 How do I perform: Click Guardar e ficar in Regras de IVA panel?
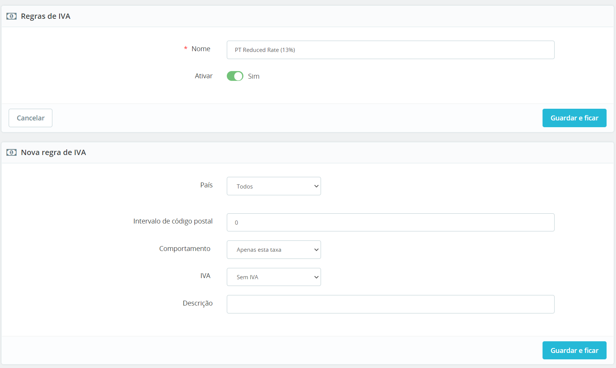pyautogui.click(x=574, y=118)
